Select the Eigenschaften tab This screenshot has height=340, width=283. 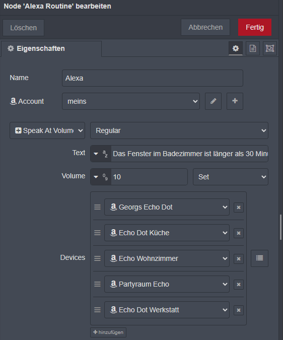click(x=51, y=48)
